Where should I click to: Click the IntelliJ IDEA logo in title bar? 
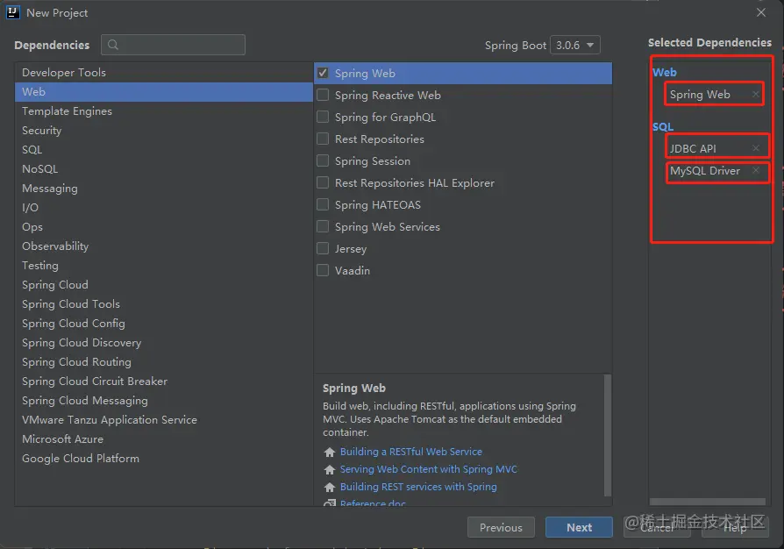[12, 12]
